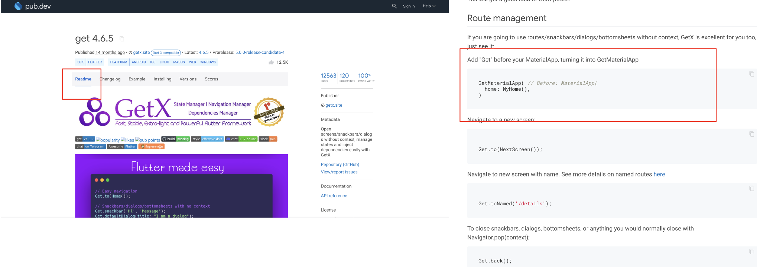Copy the GetMaterialApp code snippet
The image size is (760, 272).
coord(751,74)
